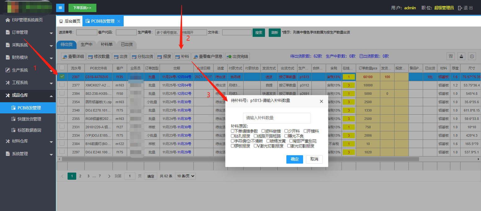
Task: Click the 出货完结 toolbar button
Action: 237,56
